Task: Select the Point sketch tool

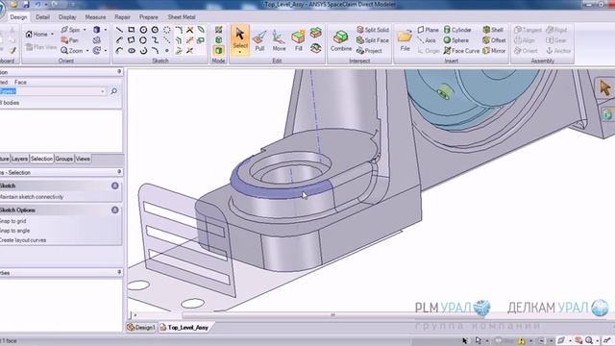Action: (x=167, y=51)
